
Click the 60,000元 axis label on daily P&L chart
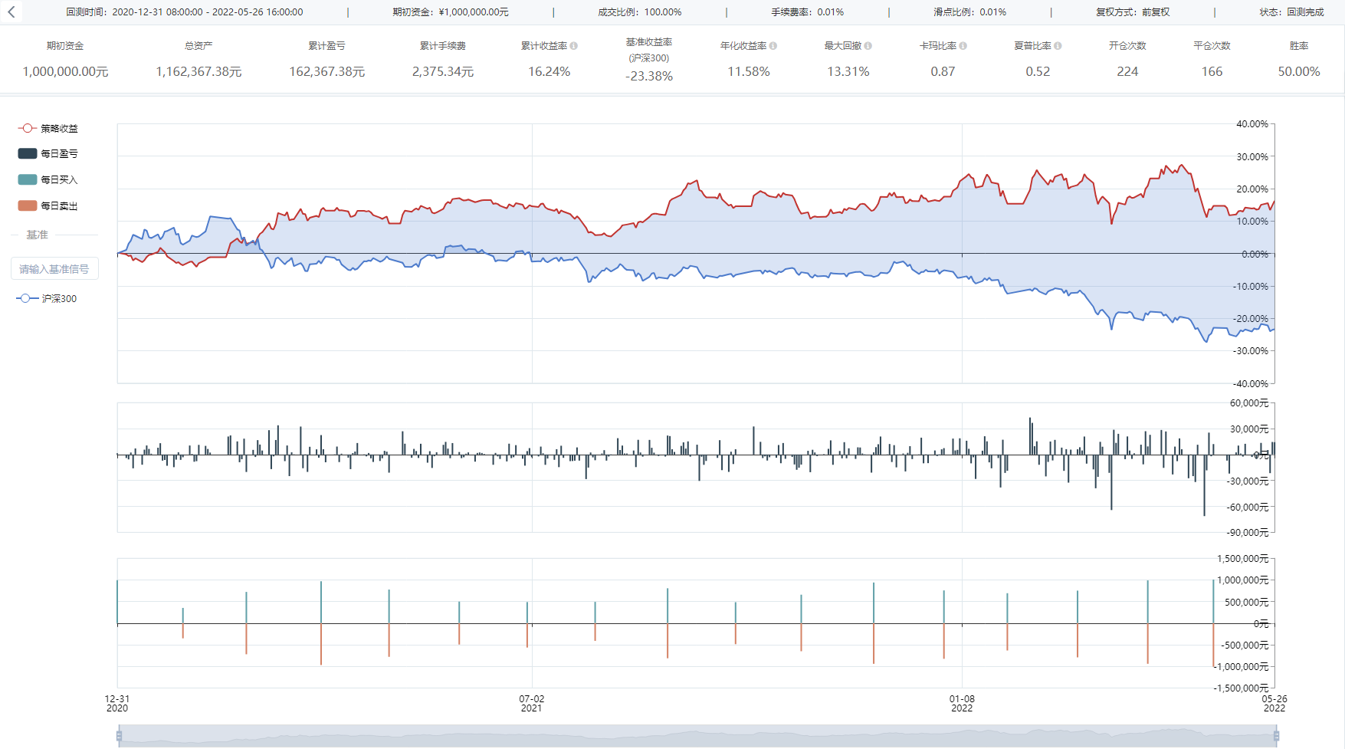pyautogui.click(x=1249, y=402)
